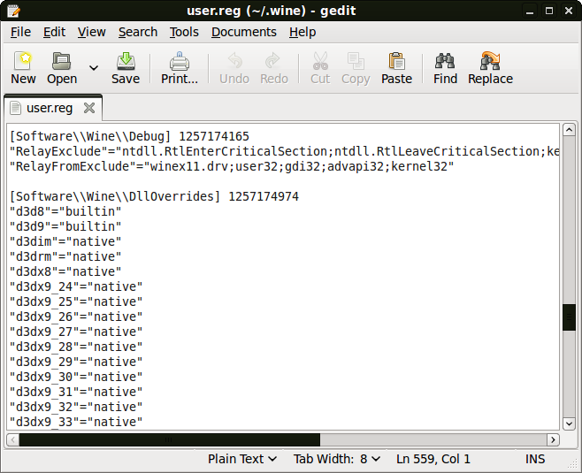Click the "d3d8"="builtin" line
This screenshot has height=473, width=582.
65,211
